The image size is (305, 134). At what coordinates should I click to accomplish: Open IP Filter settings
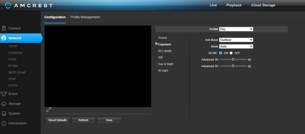[13, 66]
